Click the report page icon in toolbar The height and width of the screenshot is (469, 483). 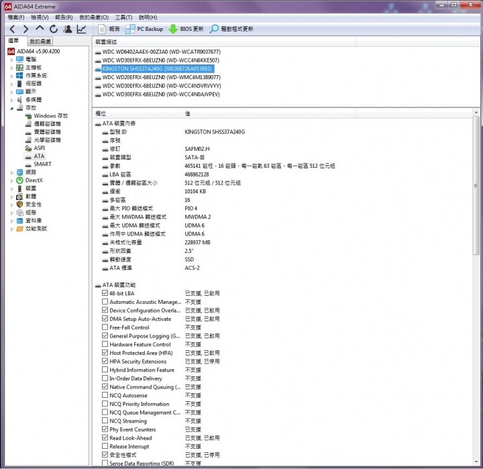[x=102, y=29]
